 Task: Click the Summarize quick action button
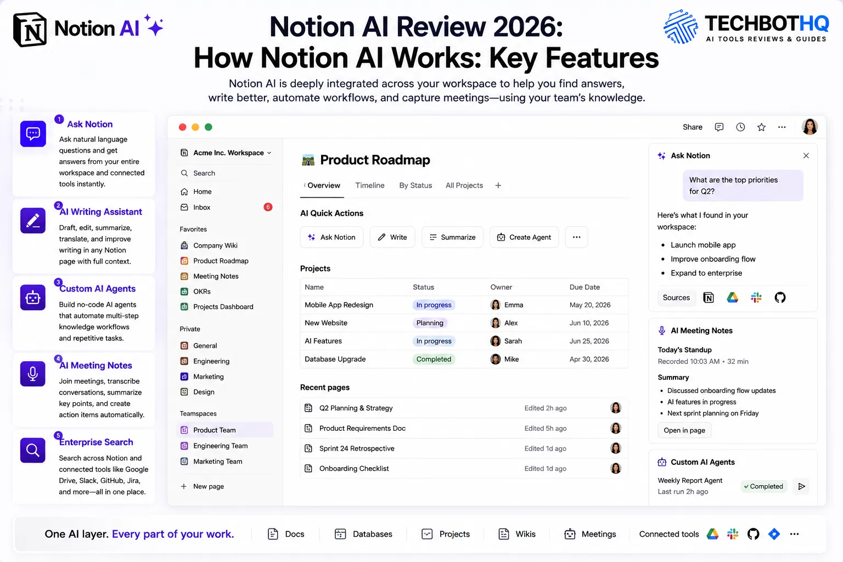coord(453,237)
